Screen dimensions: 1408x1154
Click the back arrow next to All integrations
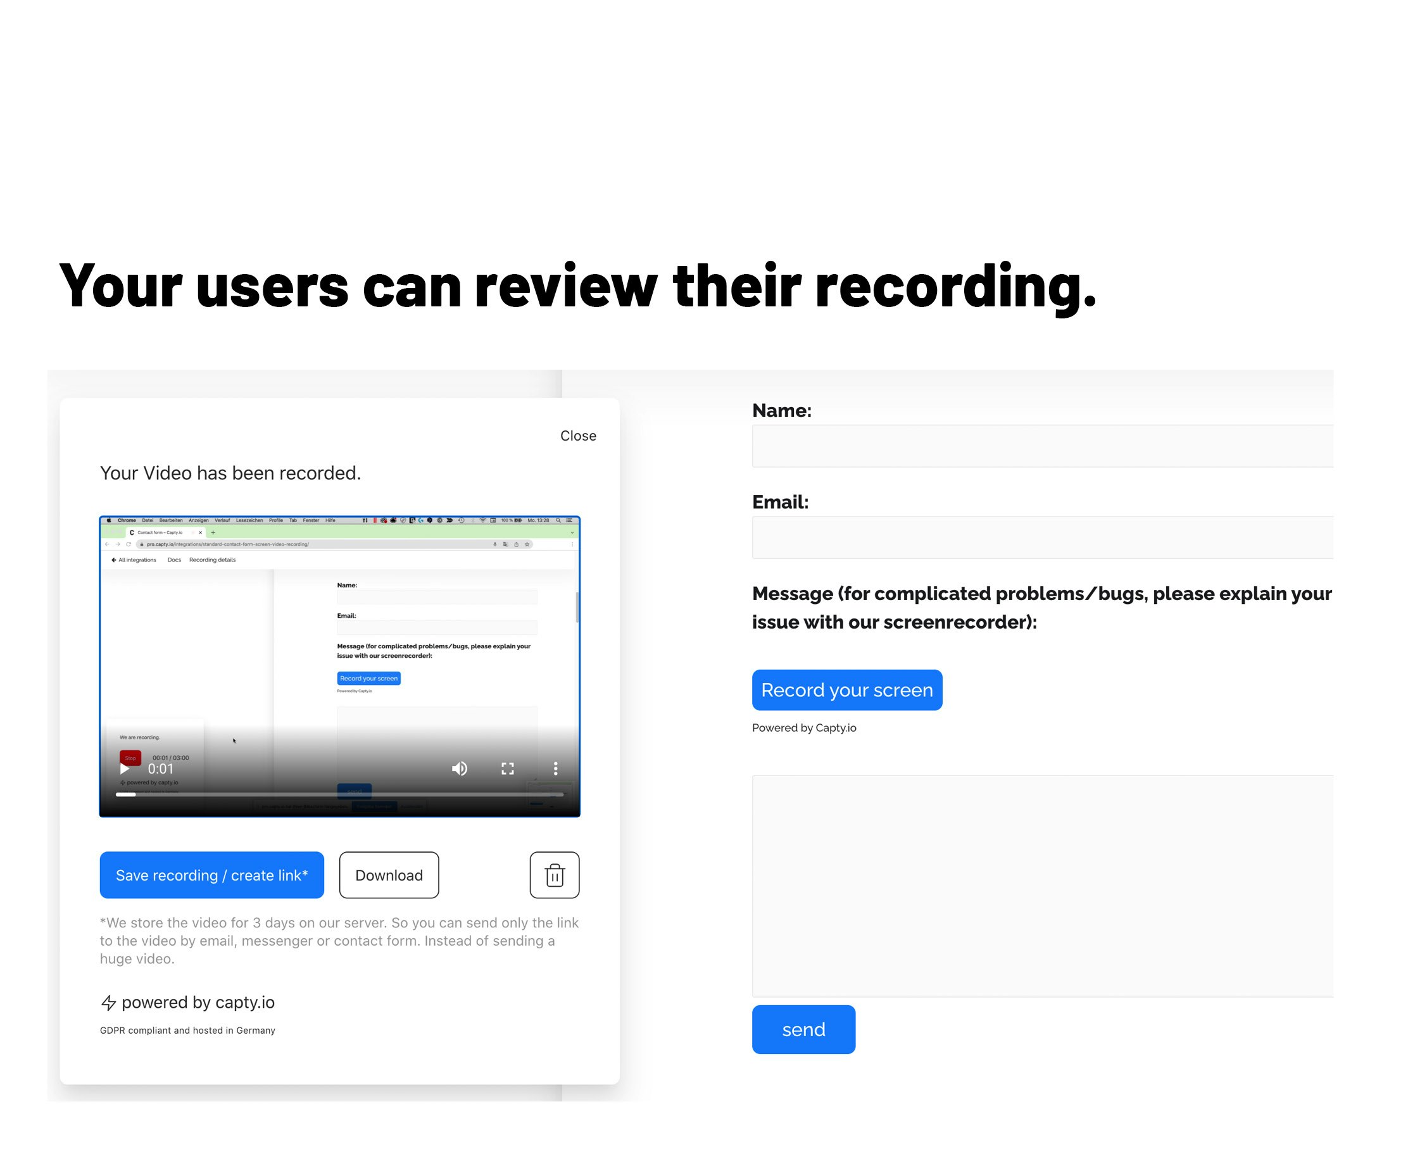click(114, 560)
